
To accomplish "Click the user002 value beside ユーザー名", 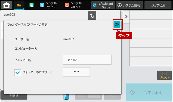I will pos(68,39).
